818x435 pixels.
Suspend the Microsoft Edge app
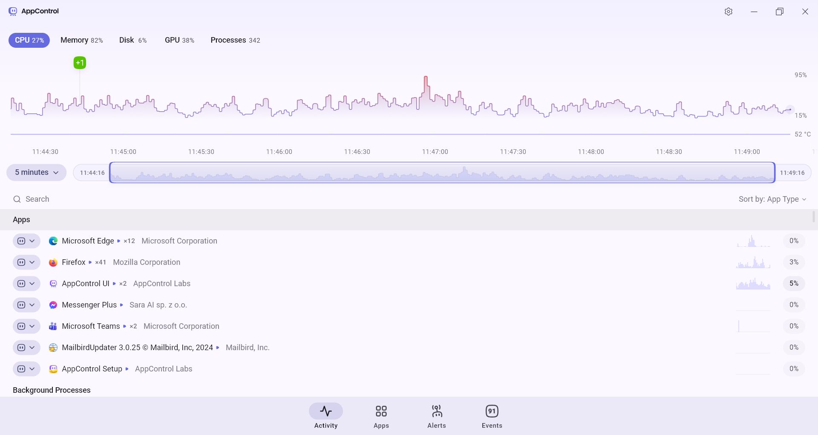pyautogui.click(x=21, y=241)
